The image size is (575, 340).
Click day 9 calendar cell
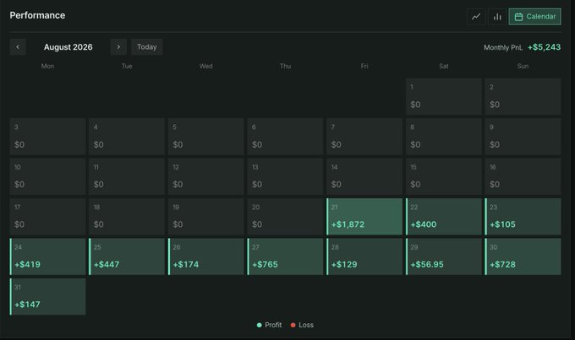(x=523, y=137)
